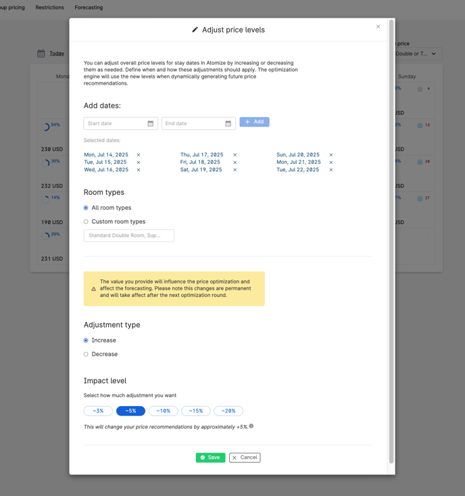Select the All room types radio

(86, 208)
